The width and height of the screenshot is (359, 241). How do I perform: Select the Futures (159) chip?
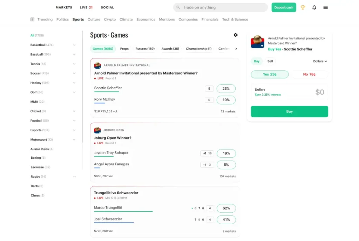point(145,49)
